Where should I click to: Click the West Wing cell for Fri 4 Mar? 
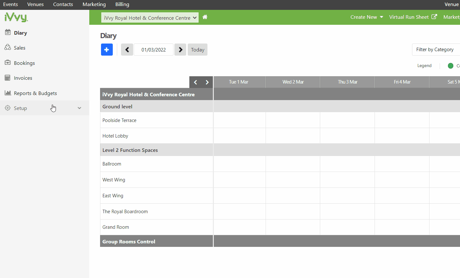click(x=402, y=180)
